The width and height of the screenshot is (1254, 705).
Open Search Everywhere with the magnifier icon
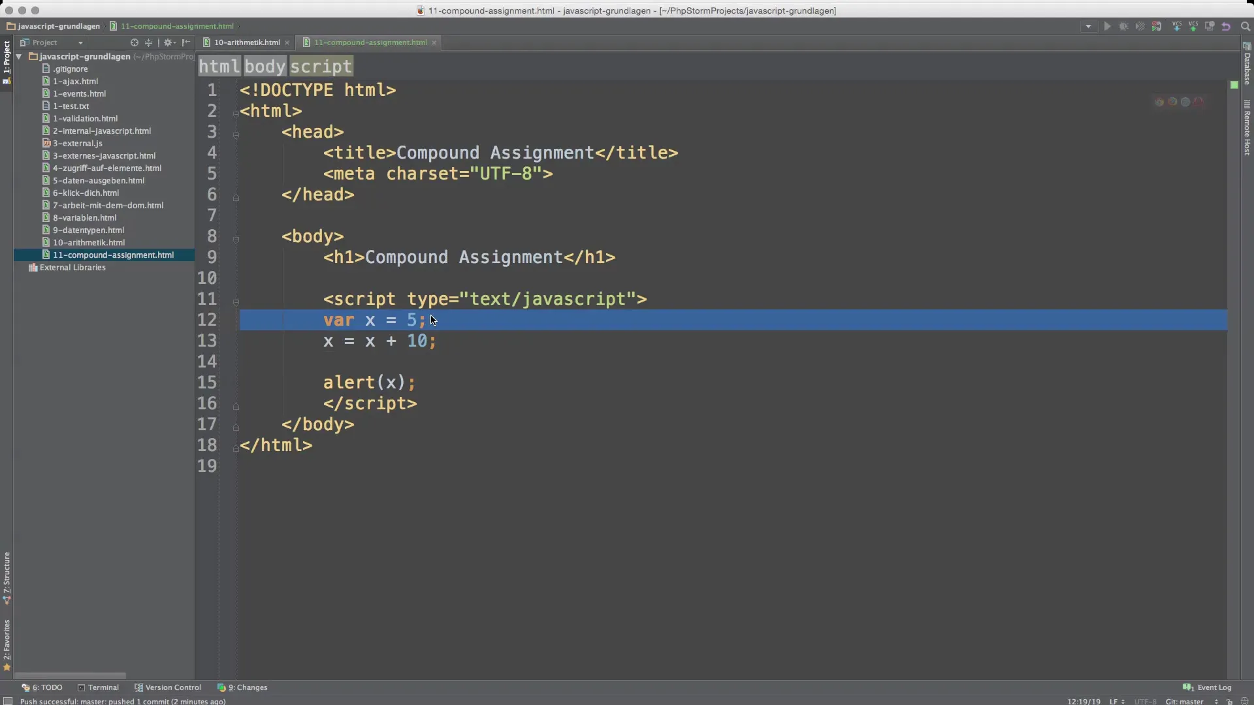[x=1245, y=27]
